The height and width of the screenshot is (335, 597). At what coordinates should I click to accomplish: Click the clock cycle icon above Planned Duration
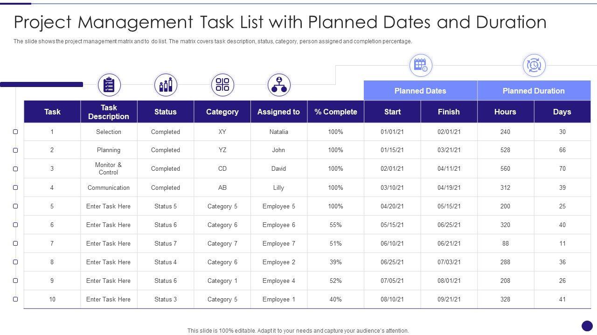coord(534,65)
